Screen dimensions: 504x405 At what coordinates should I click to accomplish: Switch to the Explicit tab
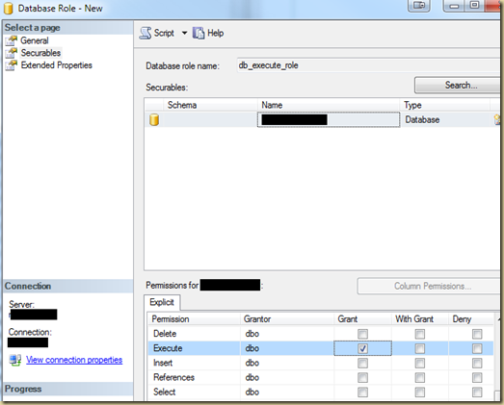162,302
